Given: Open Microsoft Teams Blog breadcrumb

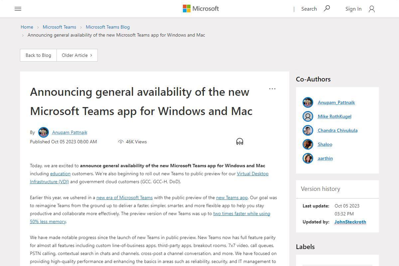Looking at the screenshot, I should point(108,27).
